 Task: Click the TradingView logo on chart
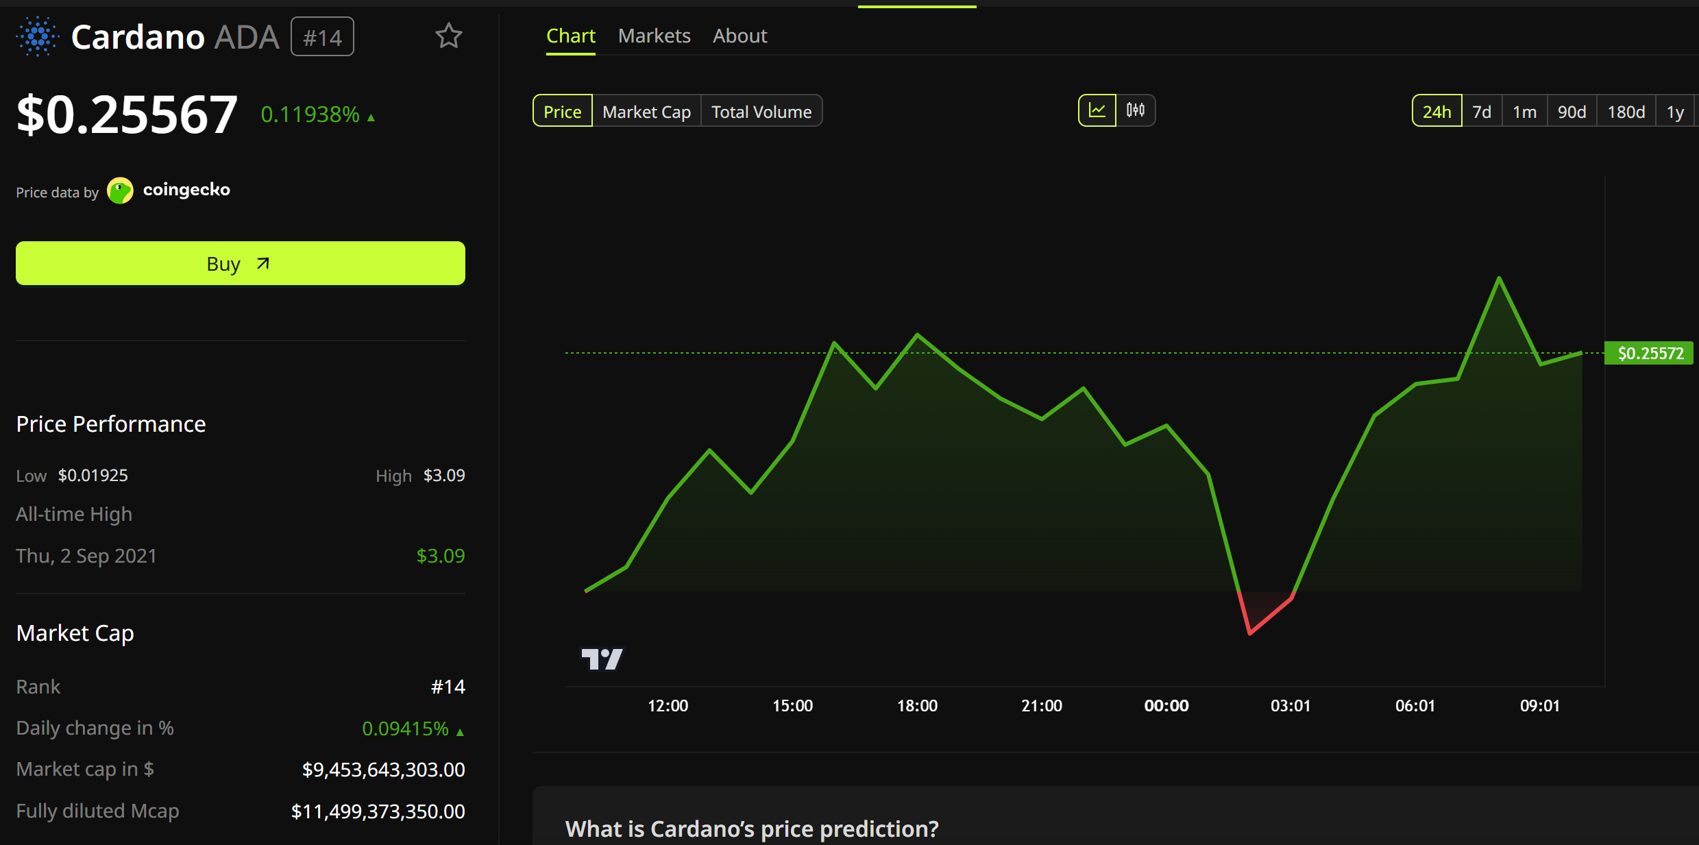click(x=602, y=659)
